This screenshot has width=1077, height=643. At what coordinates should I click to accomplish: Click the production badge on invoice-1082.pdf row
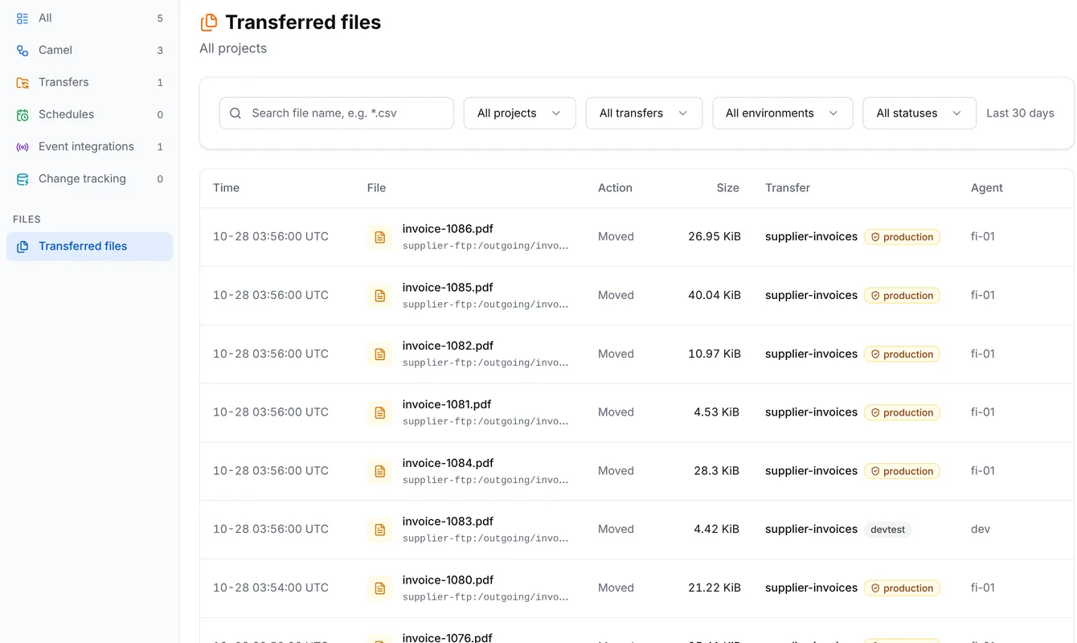[x=902, y=354]
